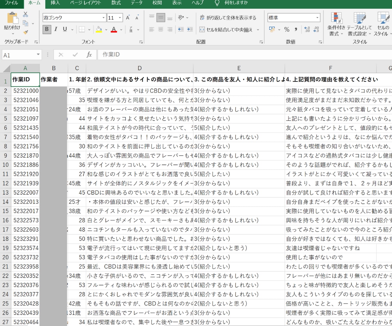Image resolution: width=392 pixels, height=326 pixels.
Task: Decrease decimal places
Action: (x=316, y=30)
